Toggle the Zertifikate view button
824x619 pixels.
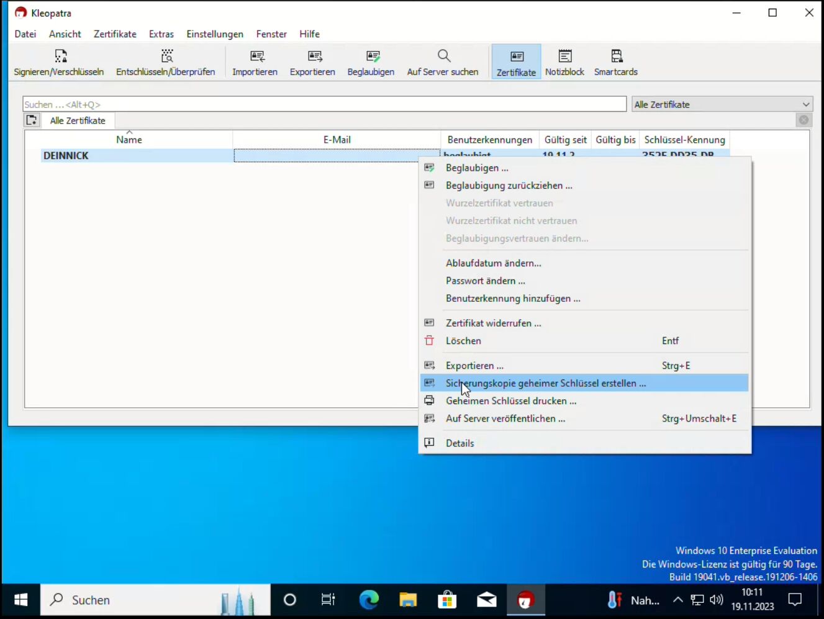pyautogui.click(x=516, y=62)
